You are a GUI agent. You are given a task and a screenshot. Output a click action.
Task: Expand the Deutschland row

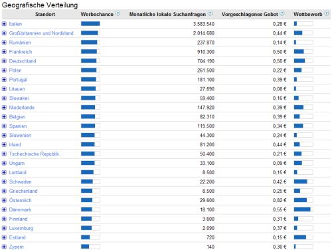click(4, 61)
